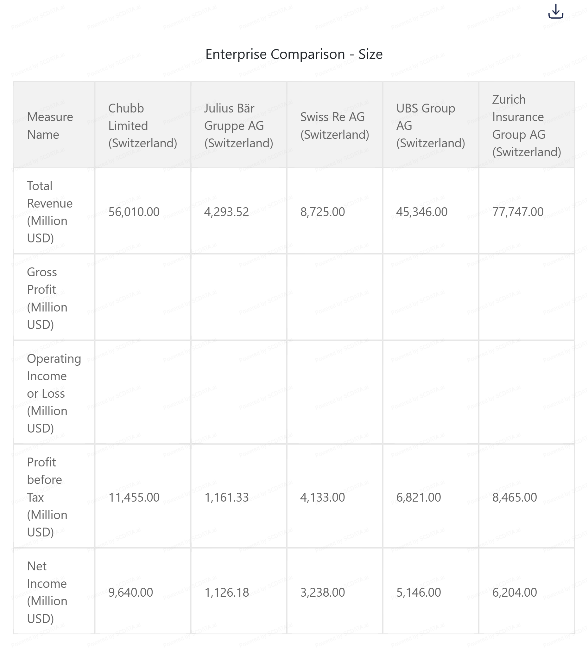Click UBS total revenue cell 45,346.00
The height and width of the screenshot is (648, 588).
422,212
